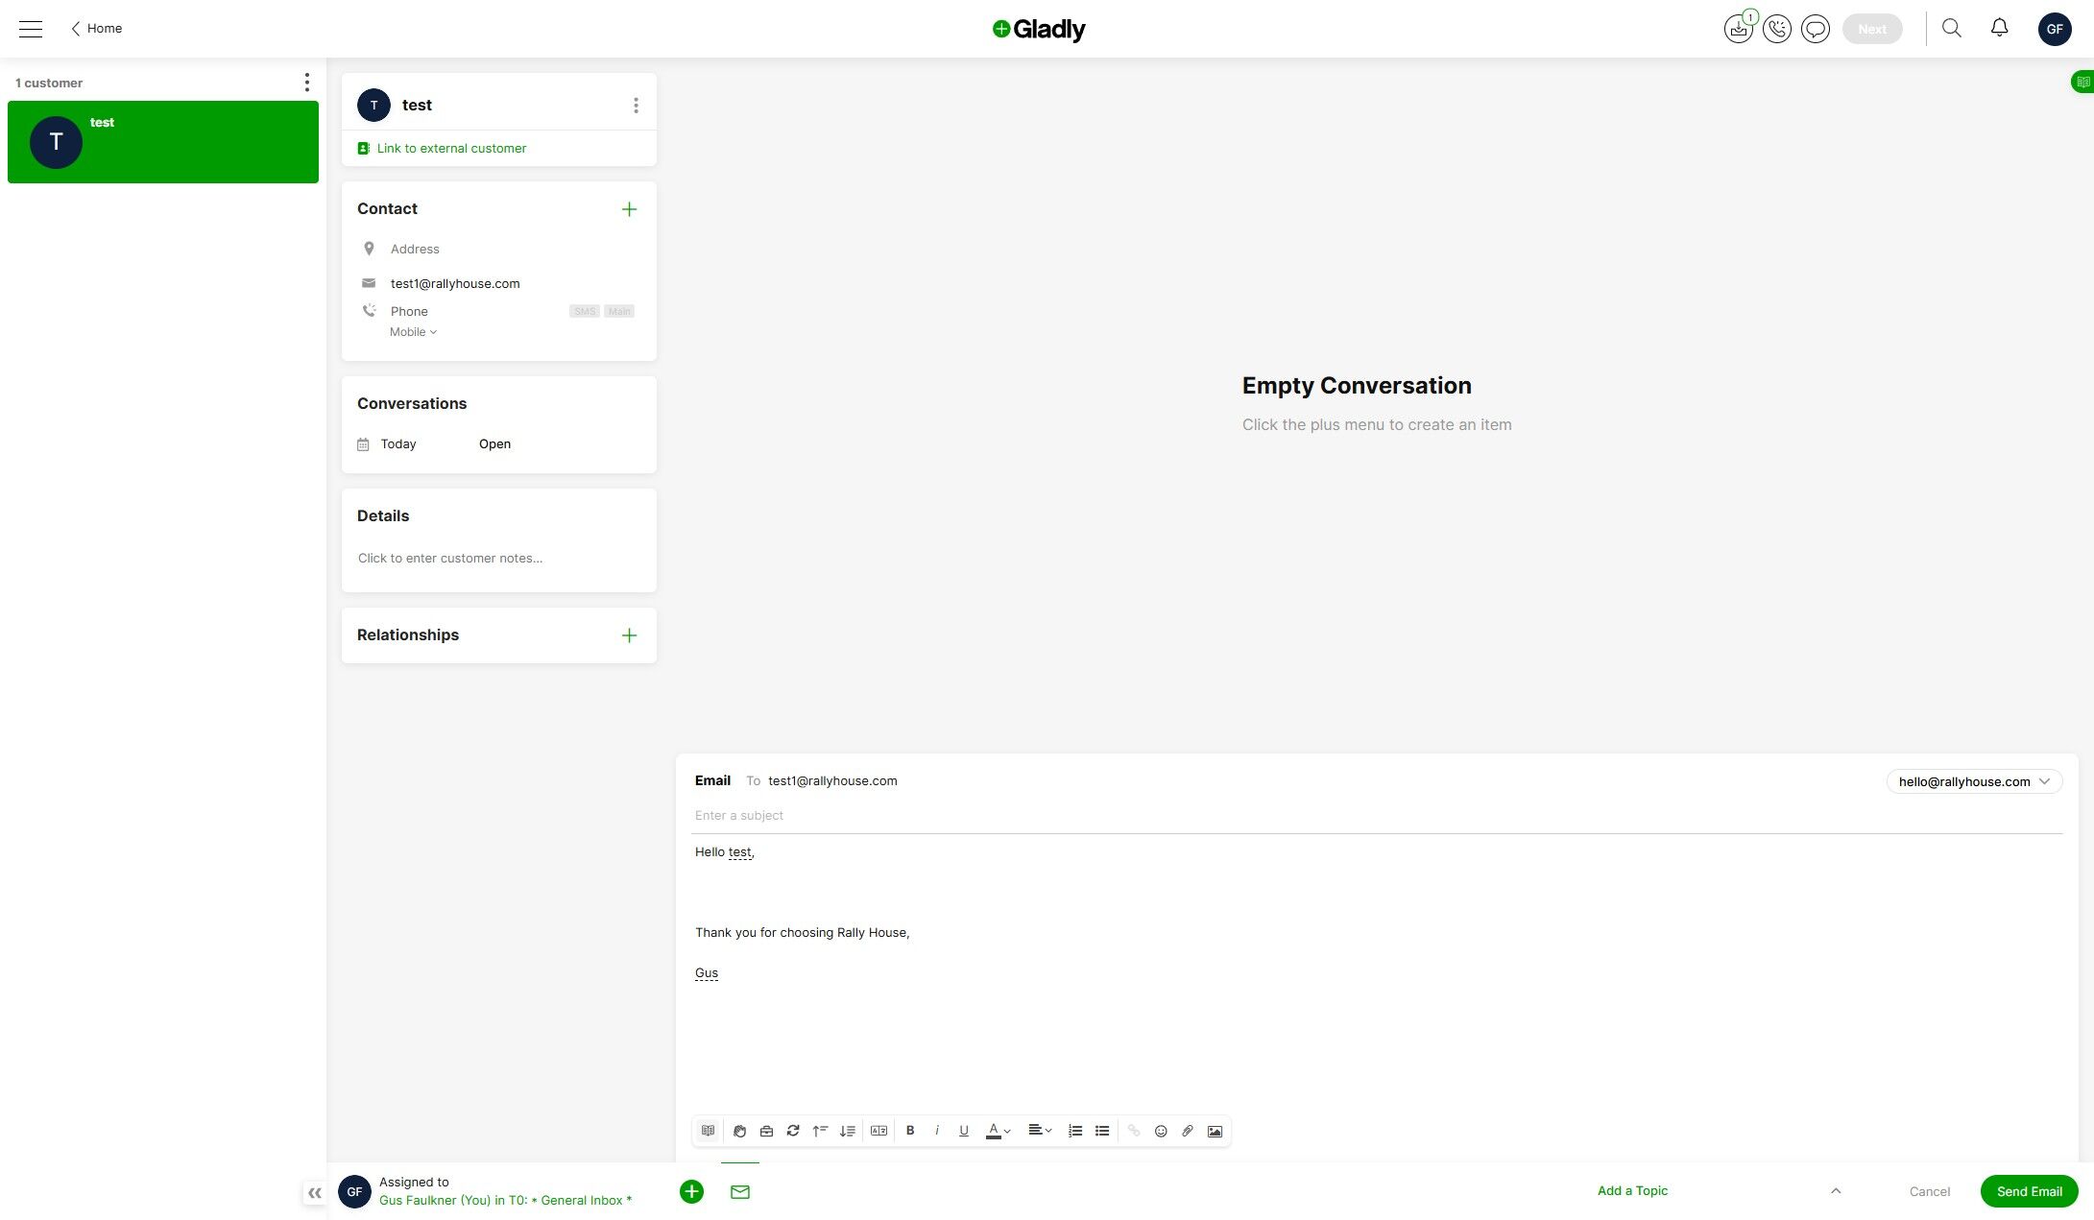The height and width of the screenshot is (1220, 2094).
Task: Click the down-arrow lines toolbar icon
Action: click(x=847, y=1131)
